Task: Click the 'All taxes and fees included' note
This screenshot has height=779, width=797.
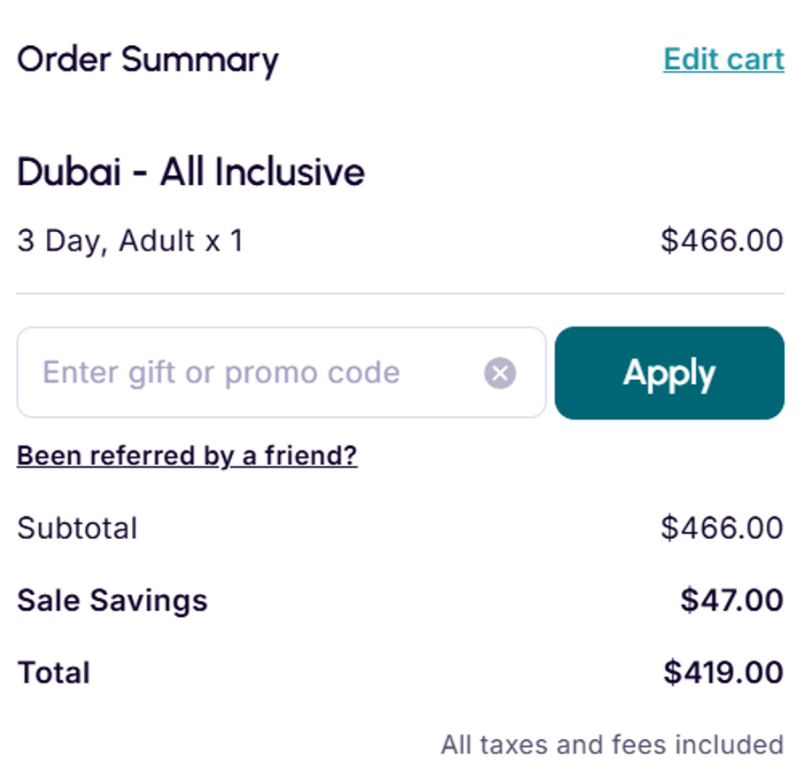Action: click(x=612, y=744)
